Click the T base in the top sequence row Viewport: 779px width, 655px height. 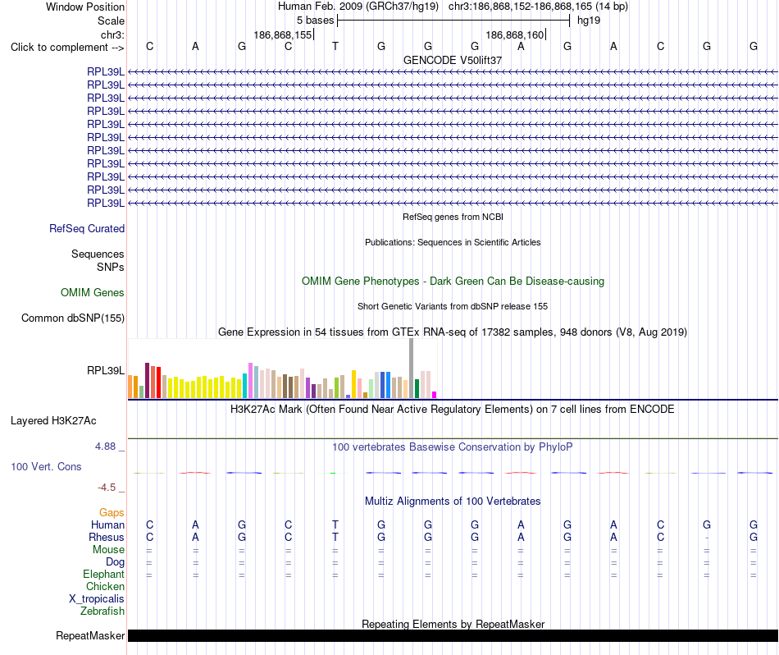click(335, 46)
